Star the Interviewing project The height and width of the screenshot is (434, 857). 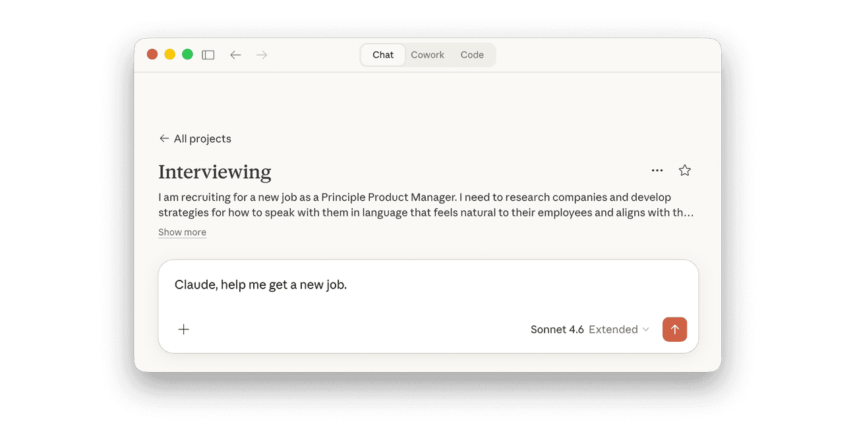click(x=685, y=171)
